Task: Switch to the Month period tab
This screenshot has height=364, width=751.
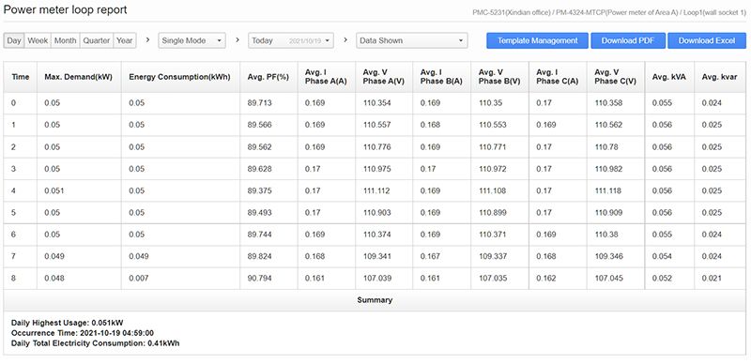Action: pyautogui.click(x=65, y=40)
